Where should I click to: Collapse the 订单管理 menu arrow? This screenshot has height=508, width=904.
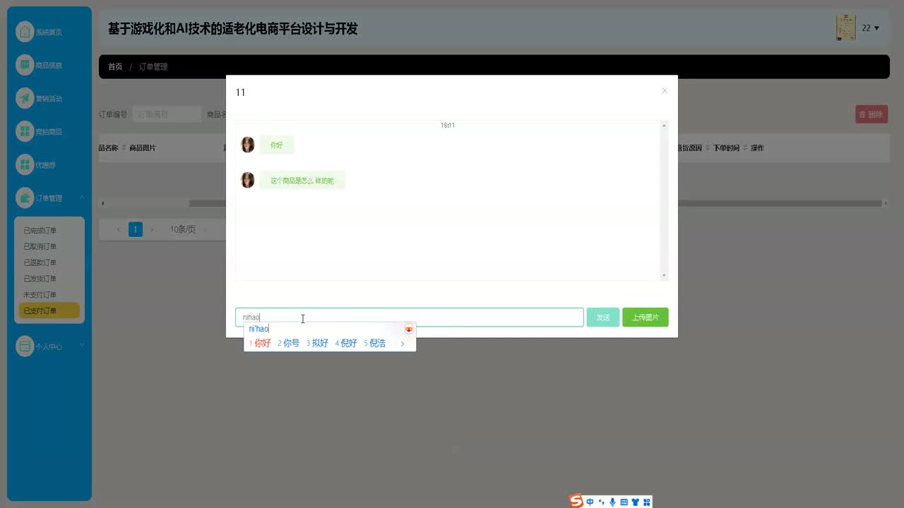[81, 198]
